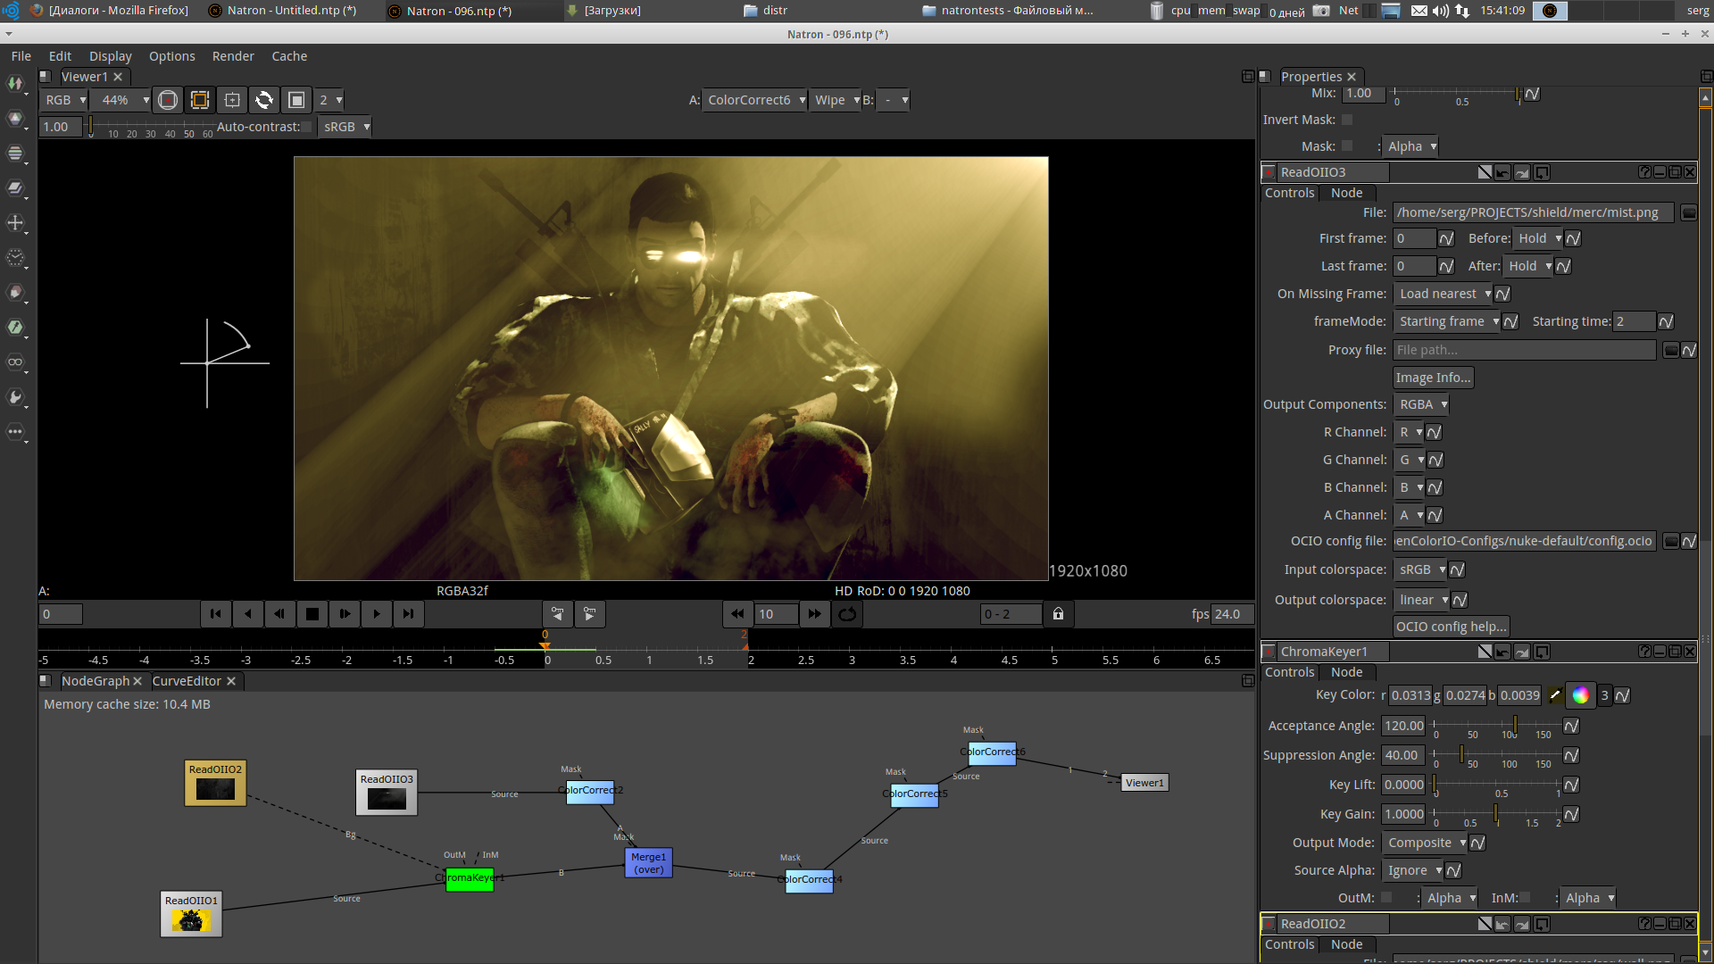Open file browser for OCIO config file
This screenshot has width=1714, height=964.
(x=1671, y=541)
